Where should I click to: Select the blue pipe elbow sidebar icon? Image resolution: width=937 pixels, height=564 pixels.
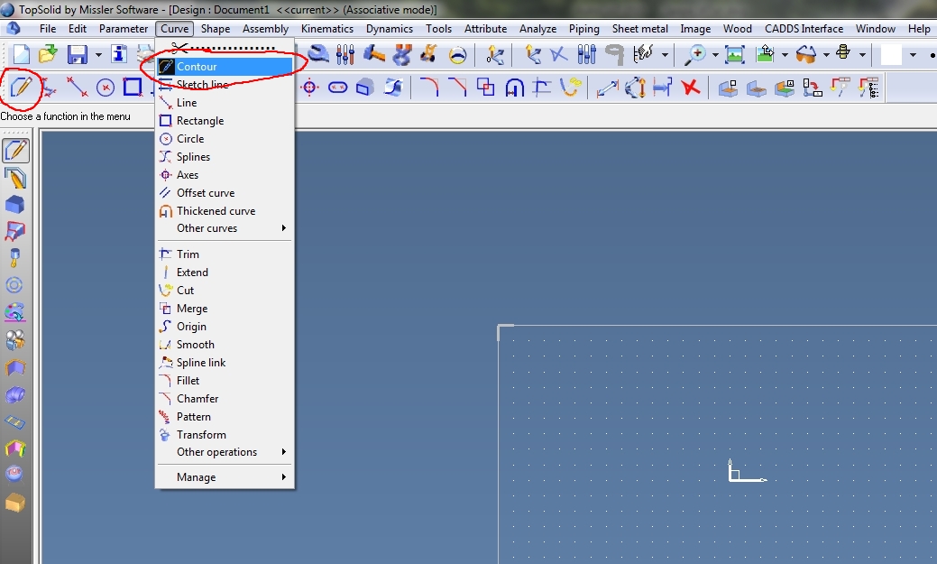pyautogui.click(x=14, y=394)
